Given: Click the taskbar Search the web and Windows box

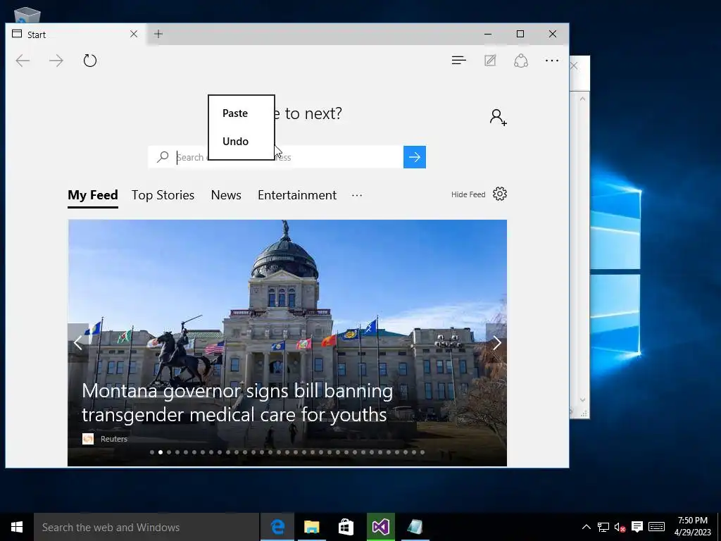Looking at the screenshot, I should pos(146,527).
